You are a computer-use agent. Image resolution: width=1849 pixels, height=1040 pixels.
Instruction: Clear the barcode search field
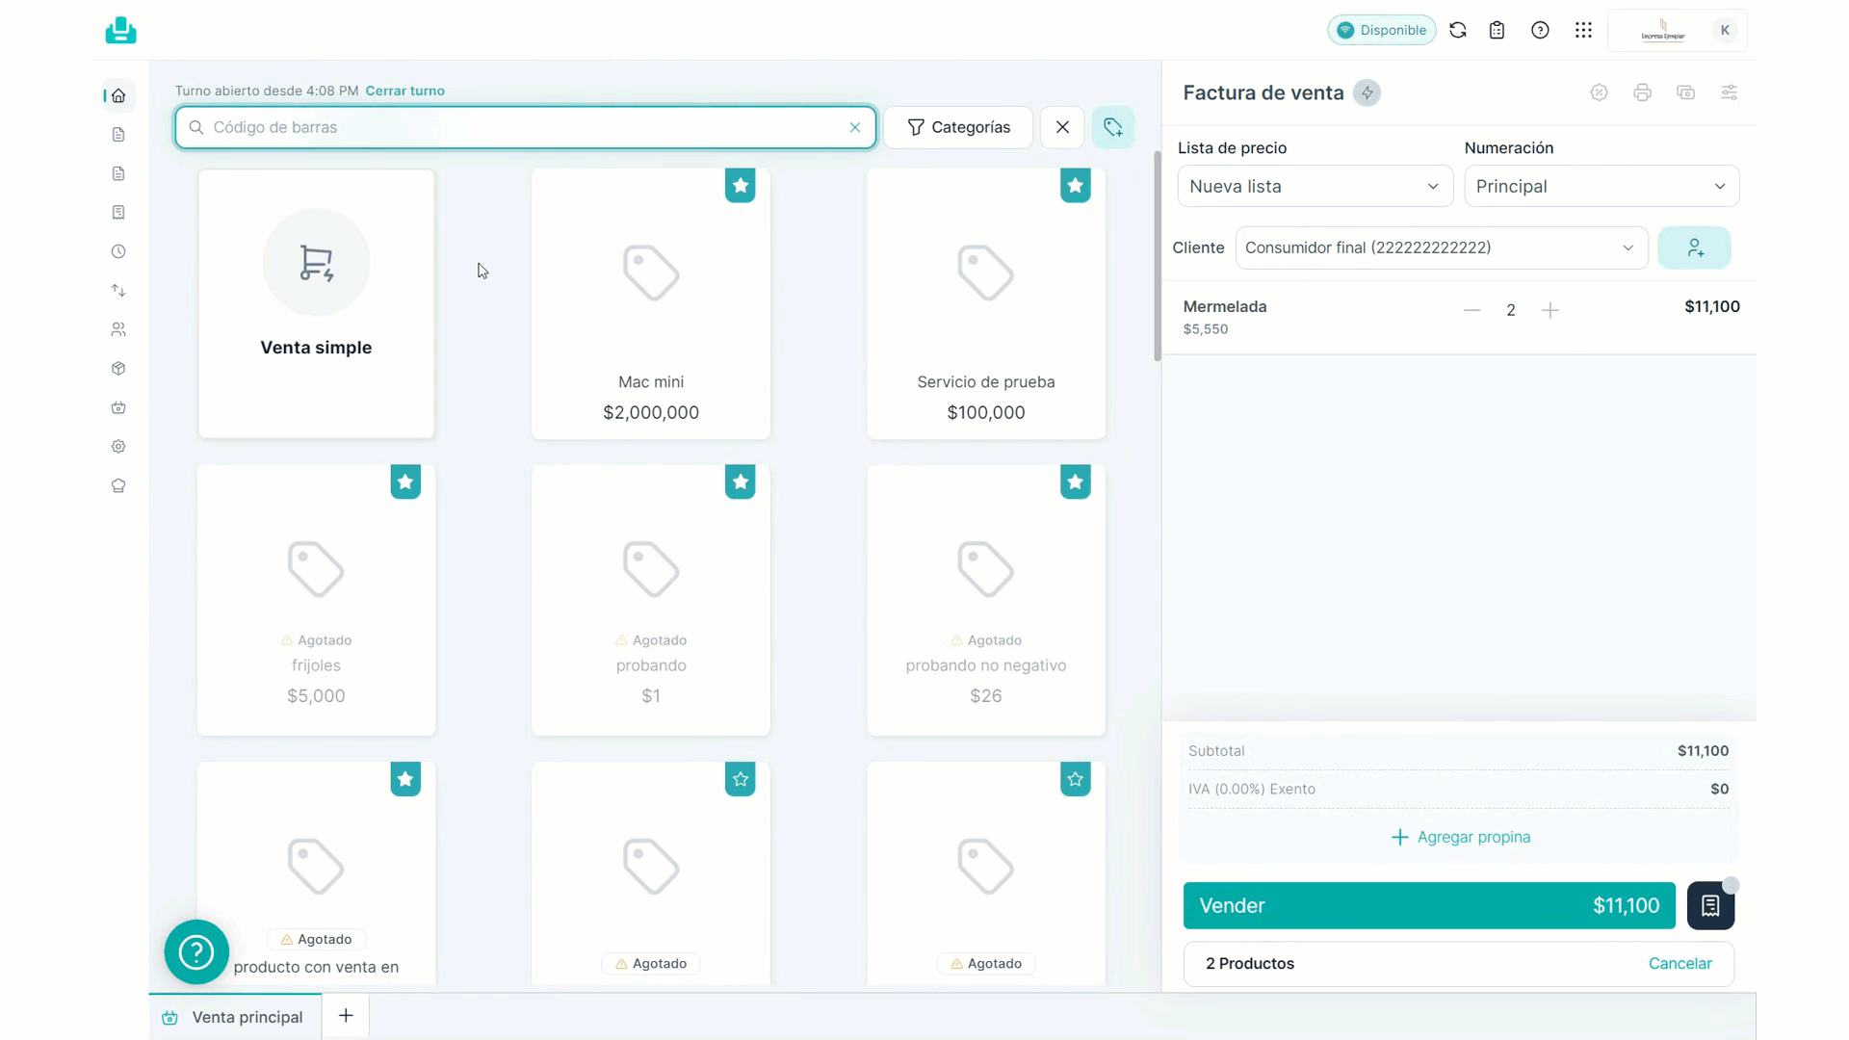854,127
